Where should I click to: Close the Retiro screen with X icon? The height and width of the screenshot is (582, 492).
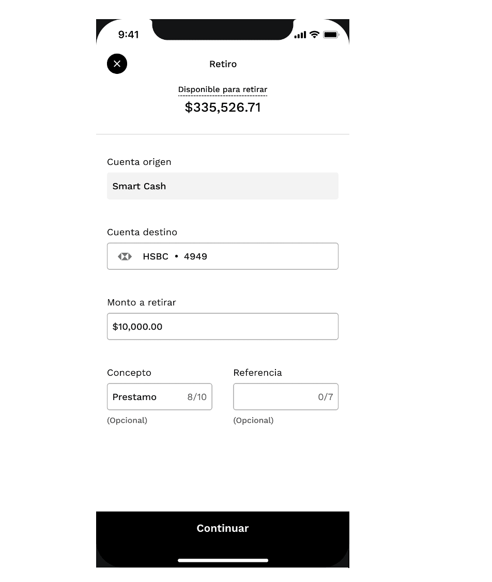[x=117, y=64]
